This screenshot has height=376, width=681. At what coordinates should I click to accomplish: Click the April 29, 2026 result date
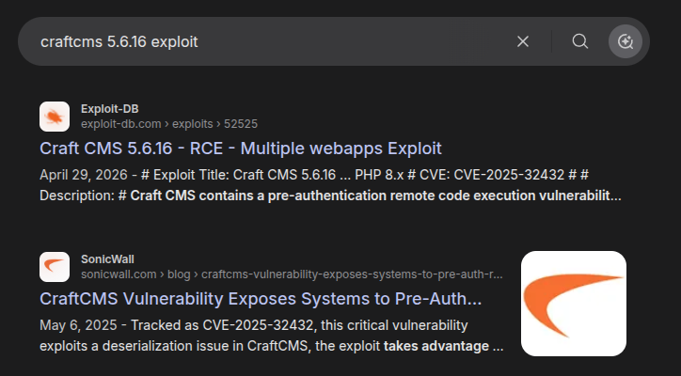click(84, 175)
